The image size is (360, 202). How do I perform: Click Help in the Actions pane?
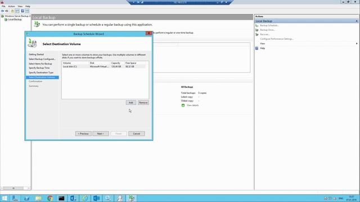tap(263, 48)
